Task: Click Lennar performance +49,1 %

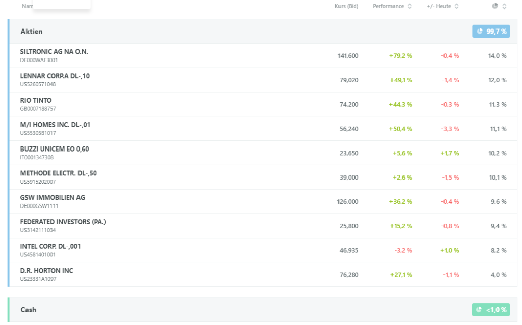Action: click(401, 80)
